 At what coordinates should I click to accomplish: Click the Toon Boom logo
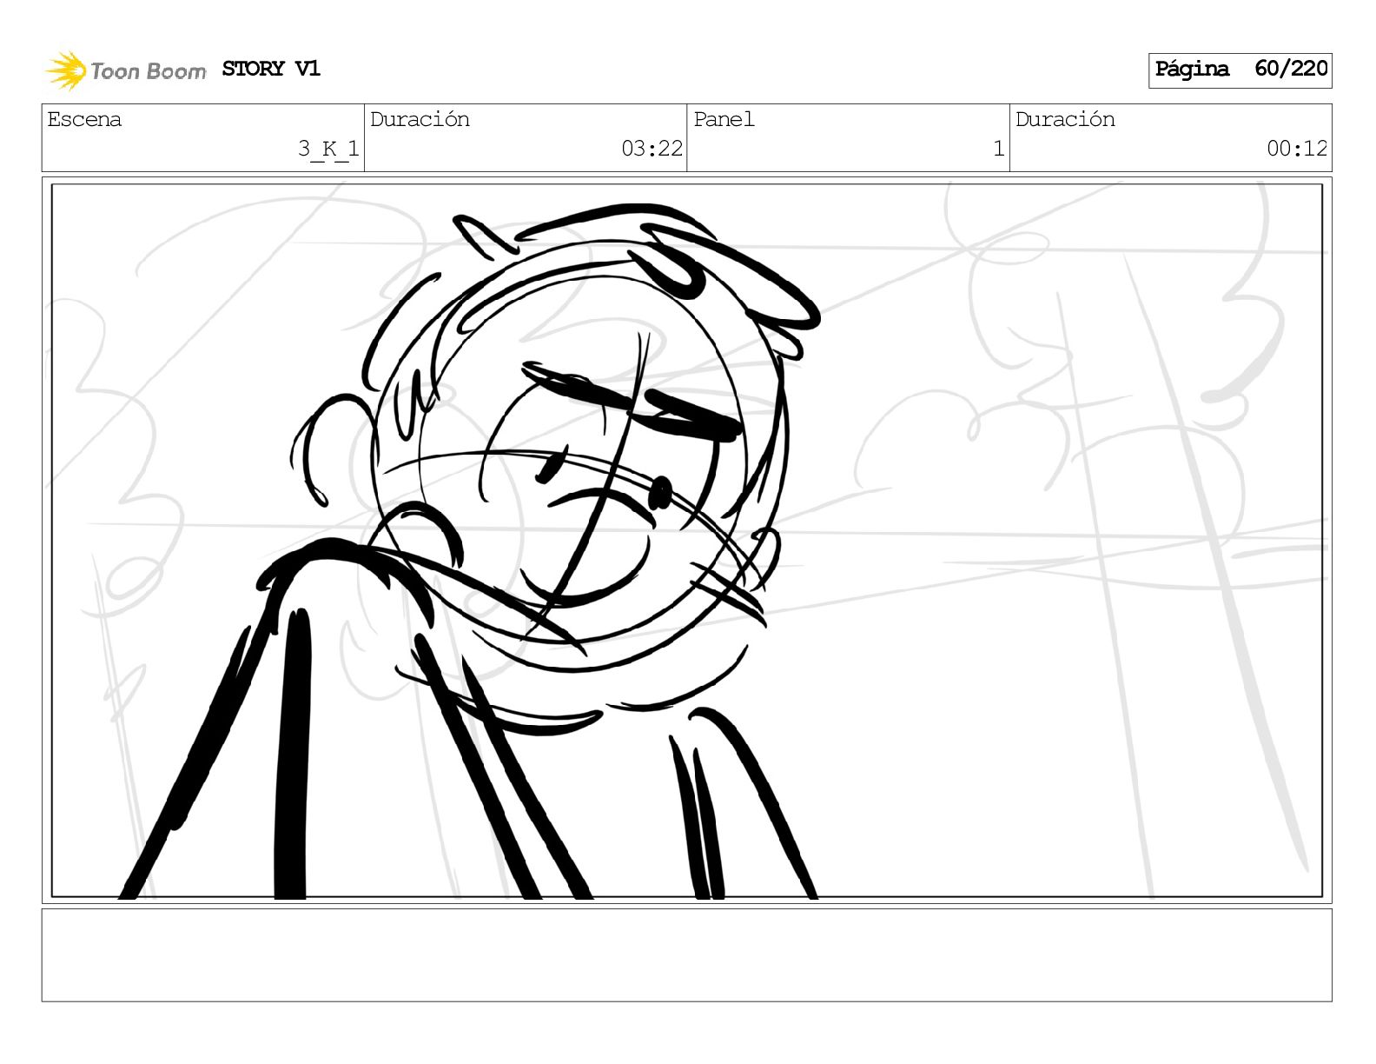click(126, 70)
